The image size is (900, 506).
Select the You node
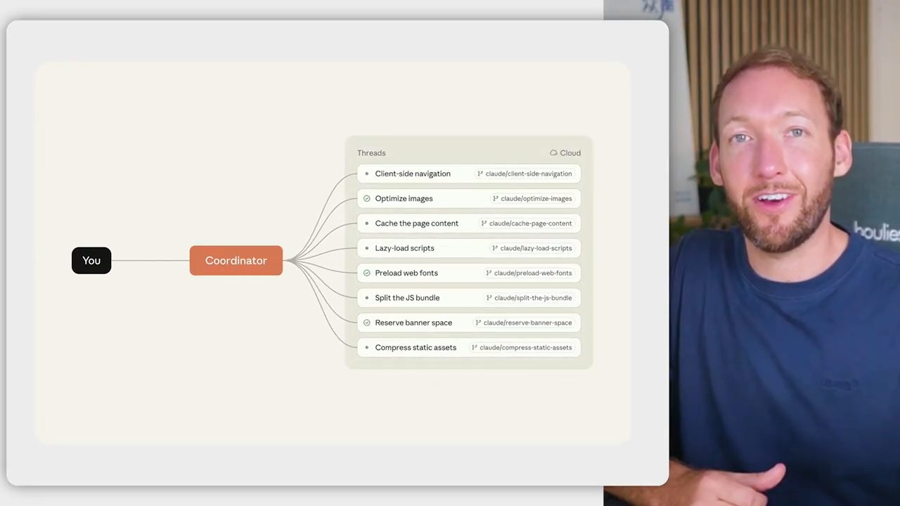point(91,260)
